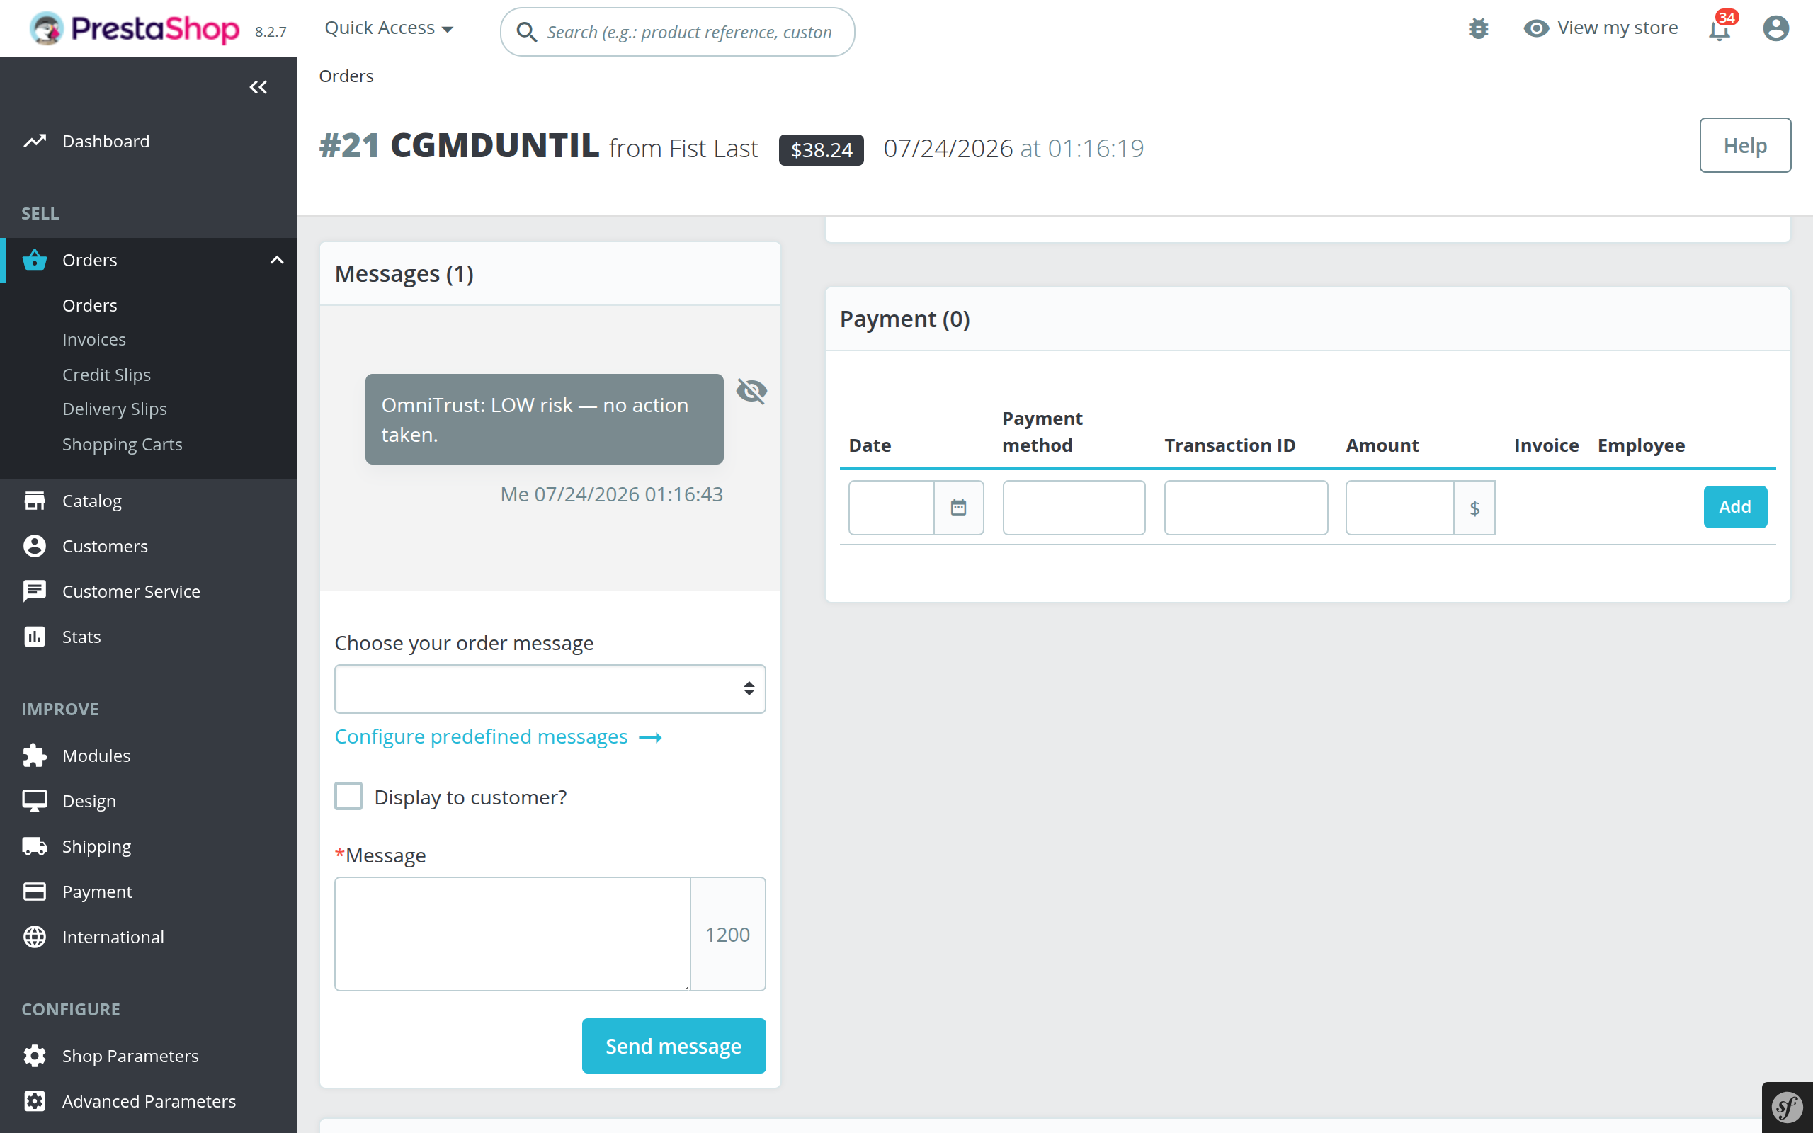Click the Stats bar chart icon
Screen dimensions: 1813x1133
point(35,636)
